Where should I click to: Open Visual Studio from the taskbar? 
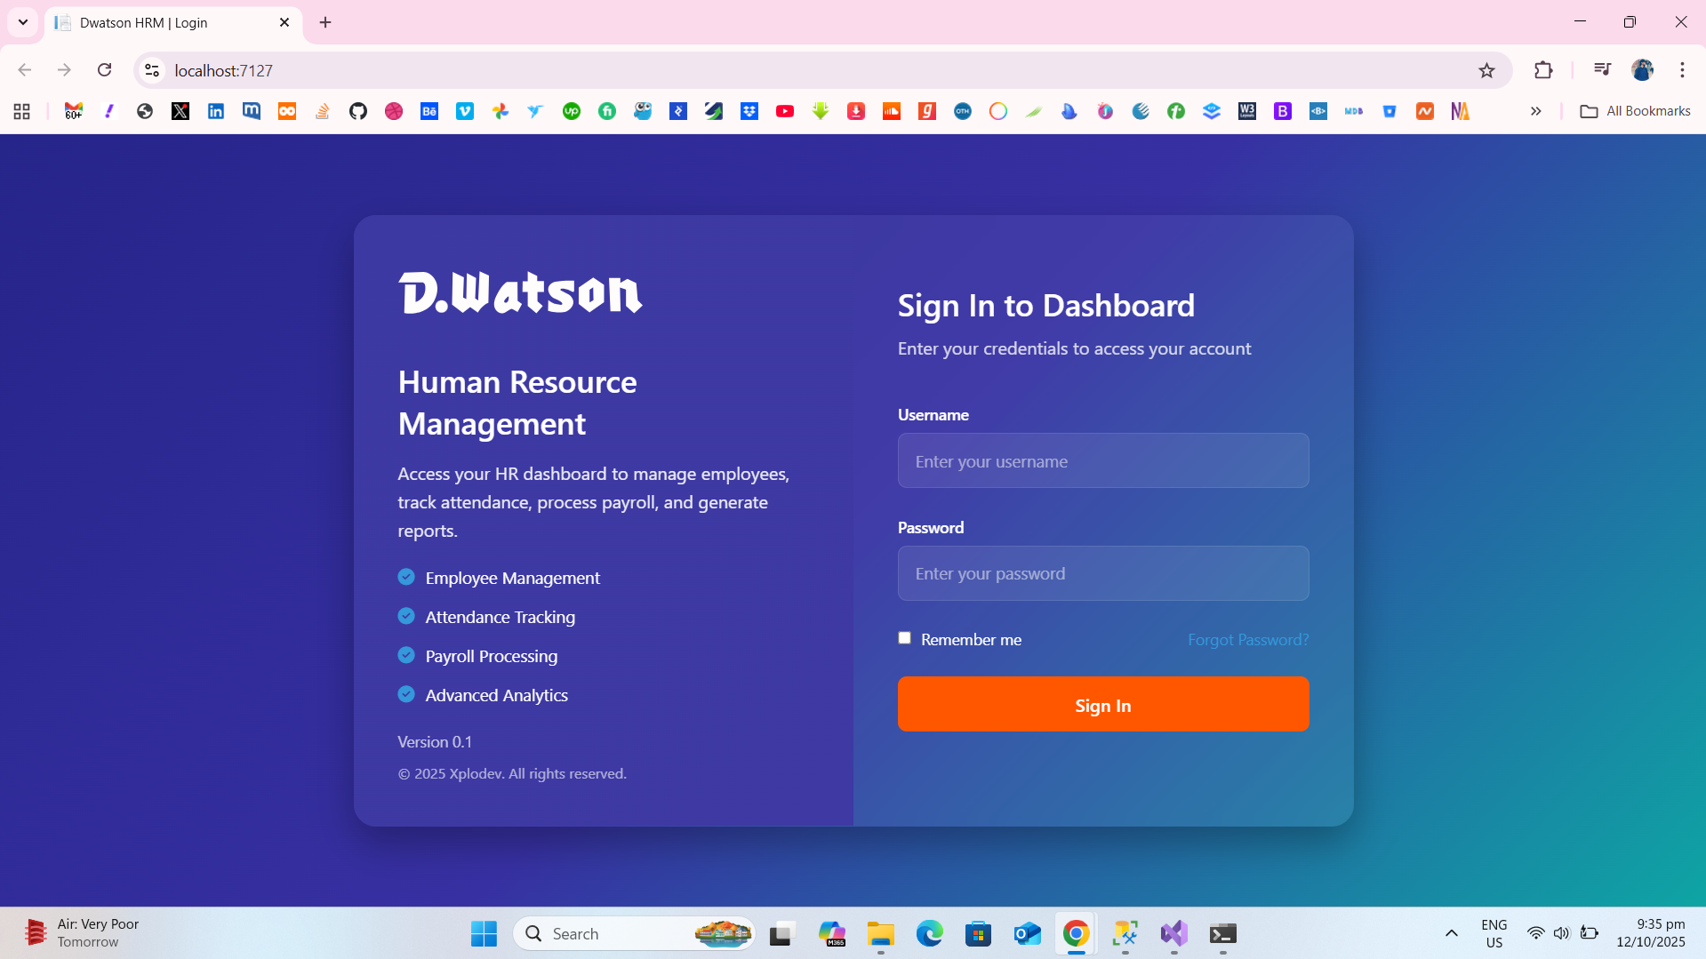[1173, 933]
